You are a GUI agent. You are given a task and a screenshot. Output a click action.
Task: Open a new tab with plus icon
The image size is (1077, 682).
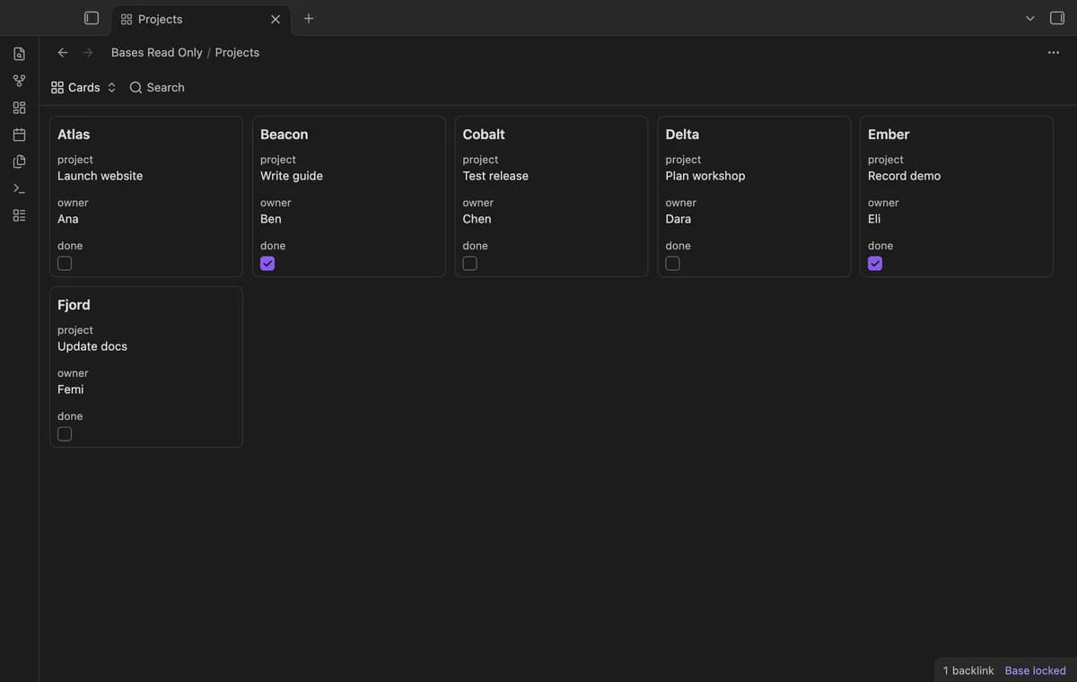point(309,18)
